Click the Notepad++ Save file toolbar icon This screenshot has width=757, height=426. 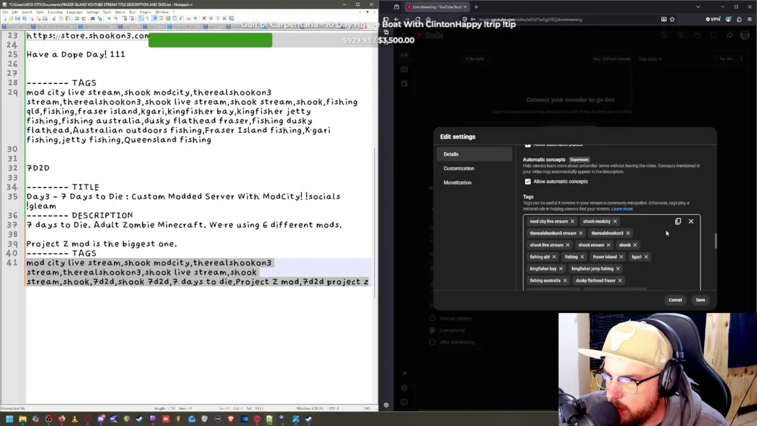point(17,18)
